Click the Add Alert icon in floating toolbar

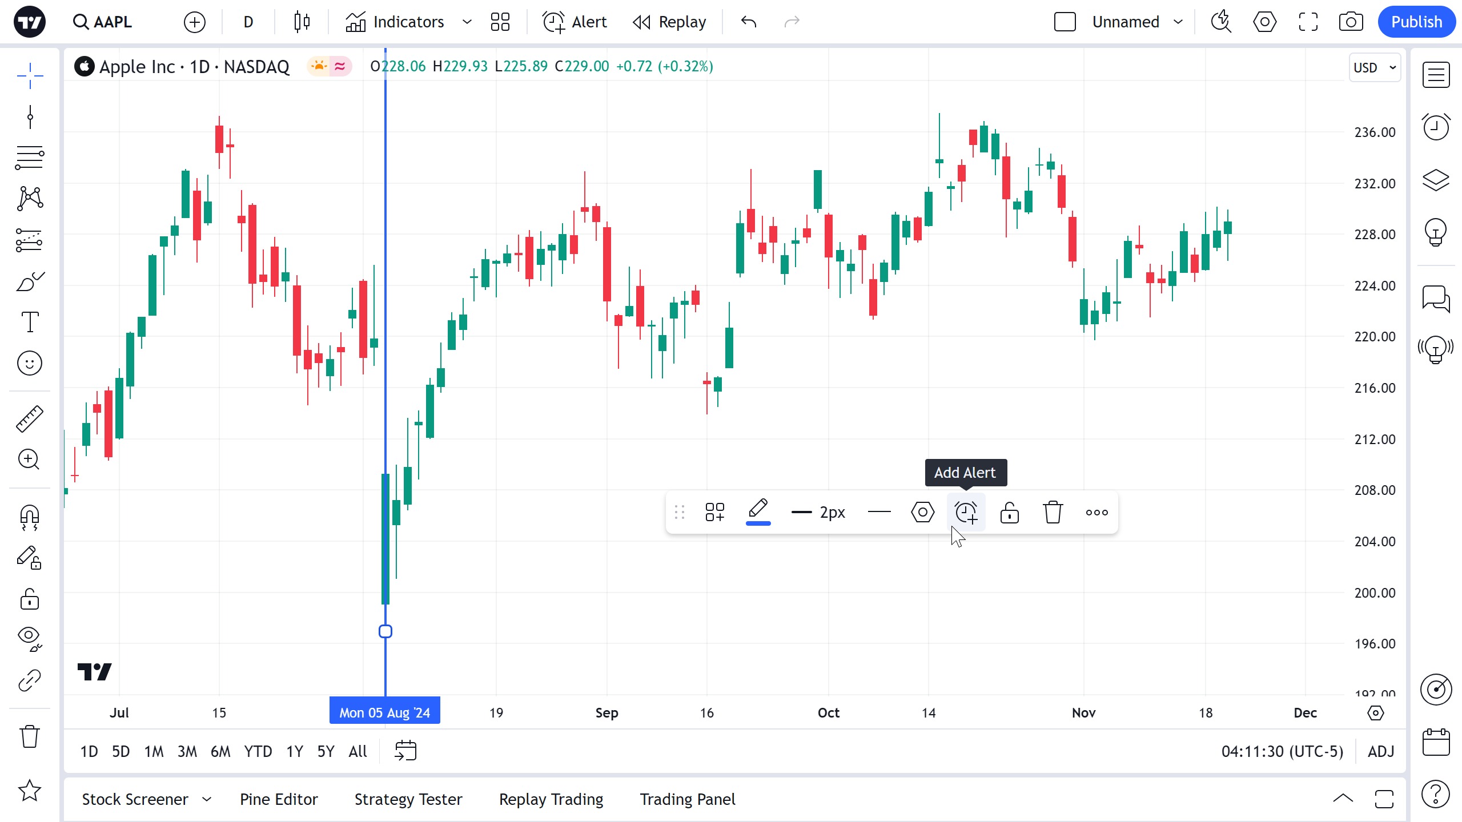pyautogui.click(x=966, y=512)
